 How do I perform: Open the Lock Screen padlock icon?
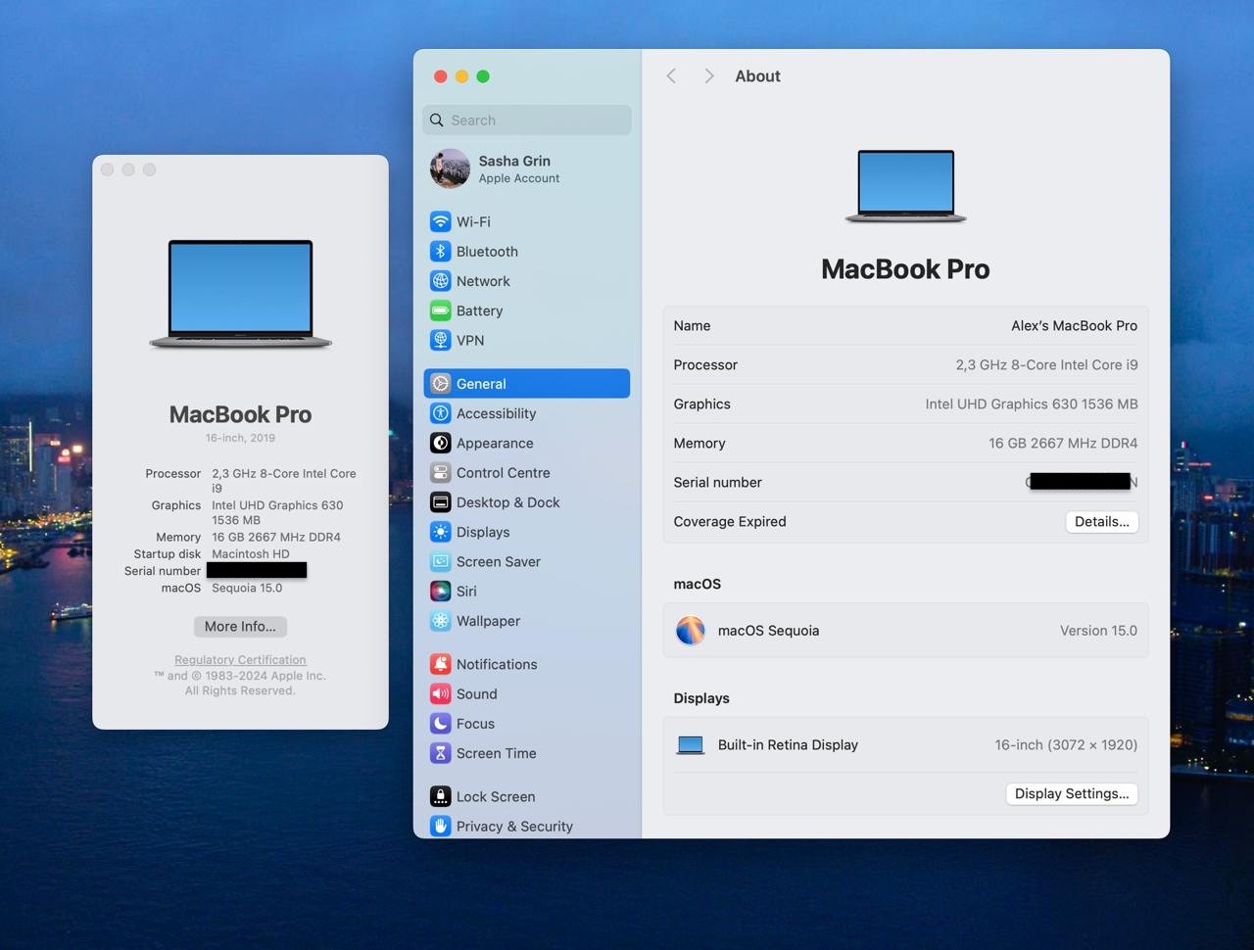point(441,796)
